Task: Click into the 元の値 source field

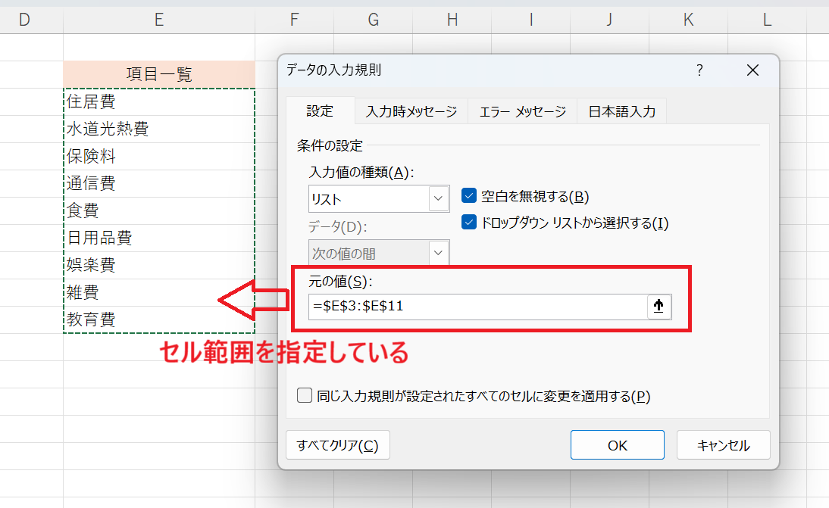Action: pos(477,307)
